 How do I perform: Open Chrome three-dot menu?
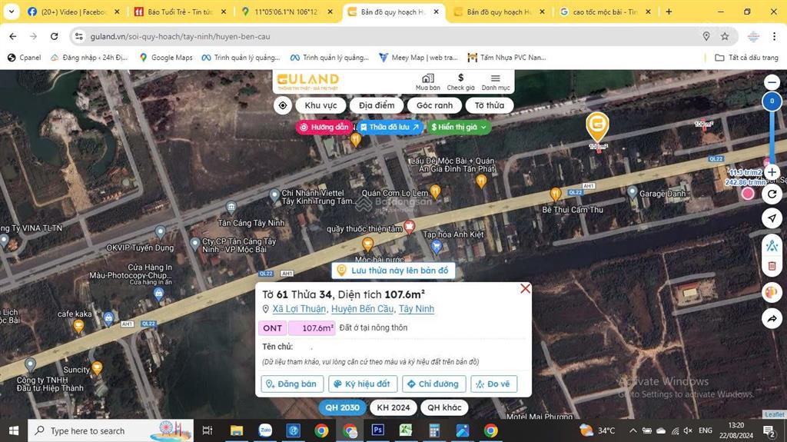pos(775,36)
